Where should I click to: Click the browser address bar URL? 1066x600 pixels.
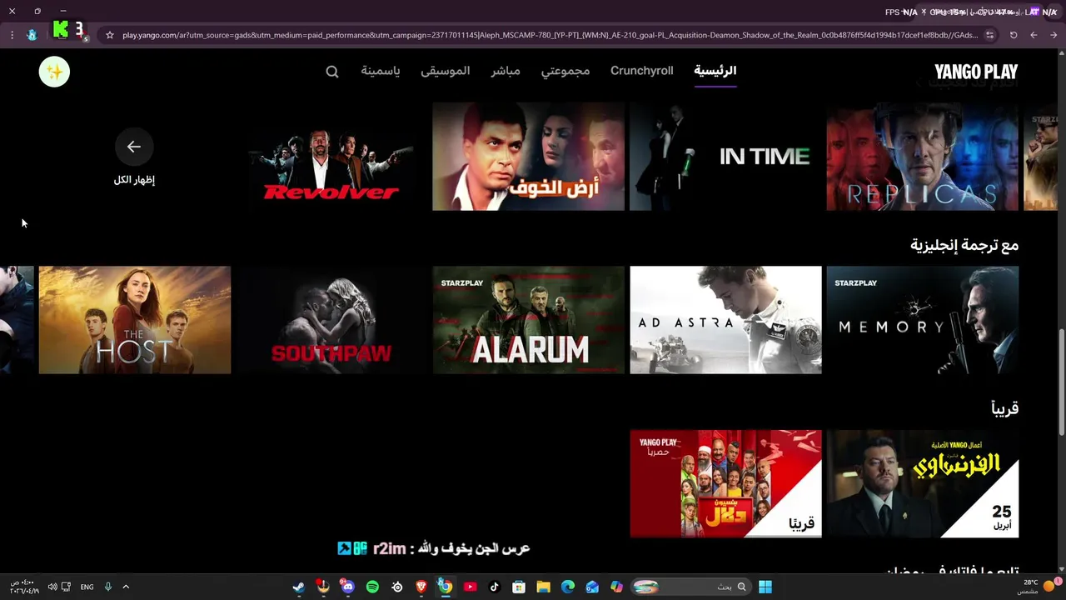[550, 35]
